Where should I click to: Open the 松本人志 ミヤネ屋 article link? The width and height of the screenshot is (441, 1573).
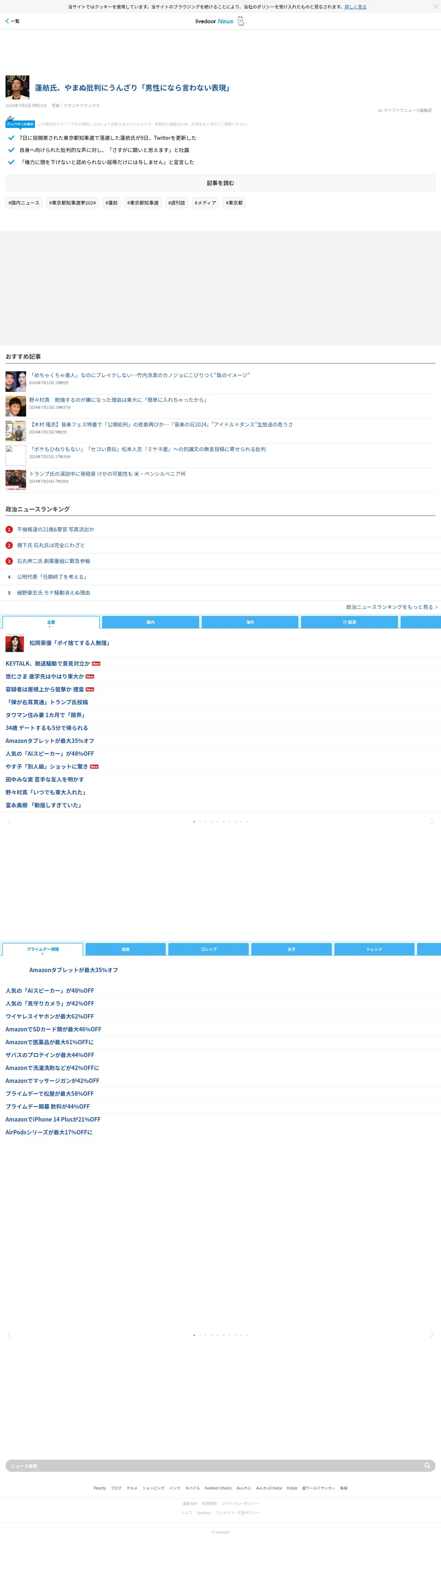[148, 449]
